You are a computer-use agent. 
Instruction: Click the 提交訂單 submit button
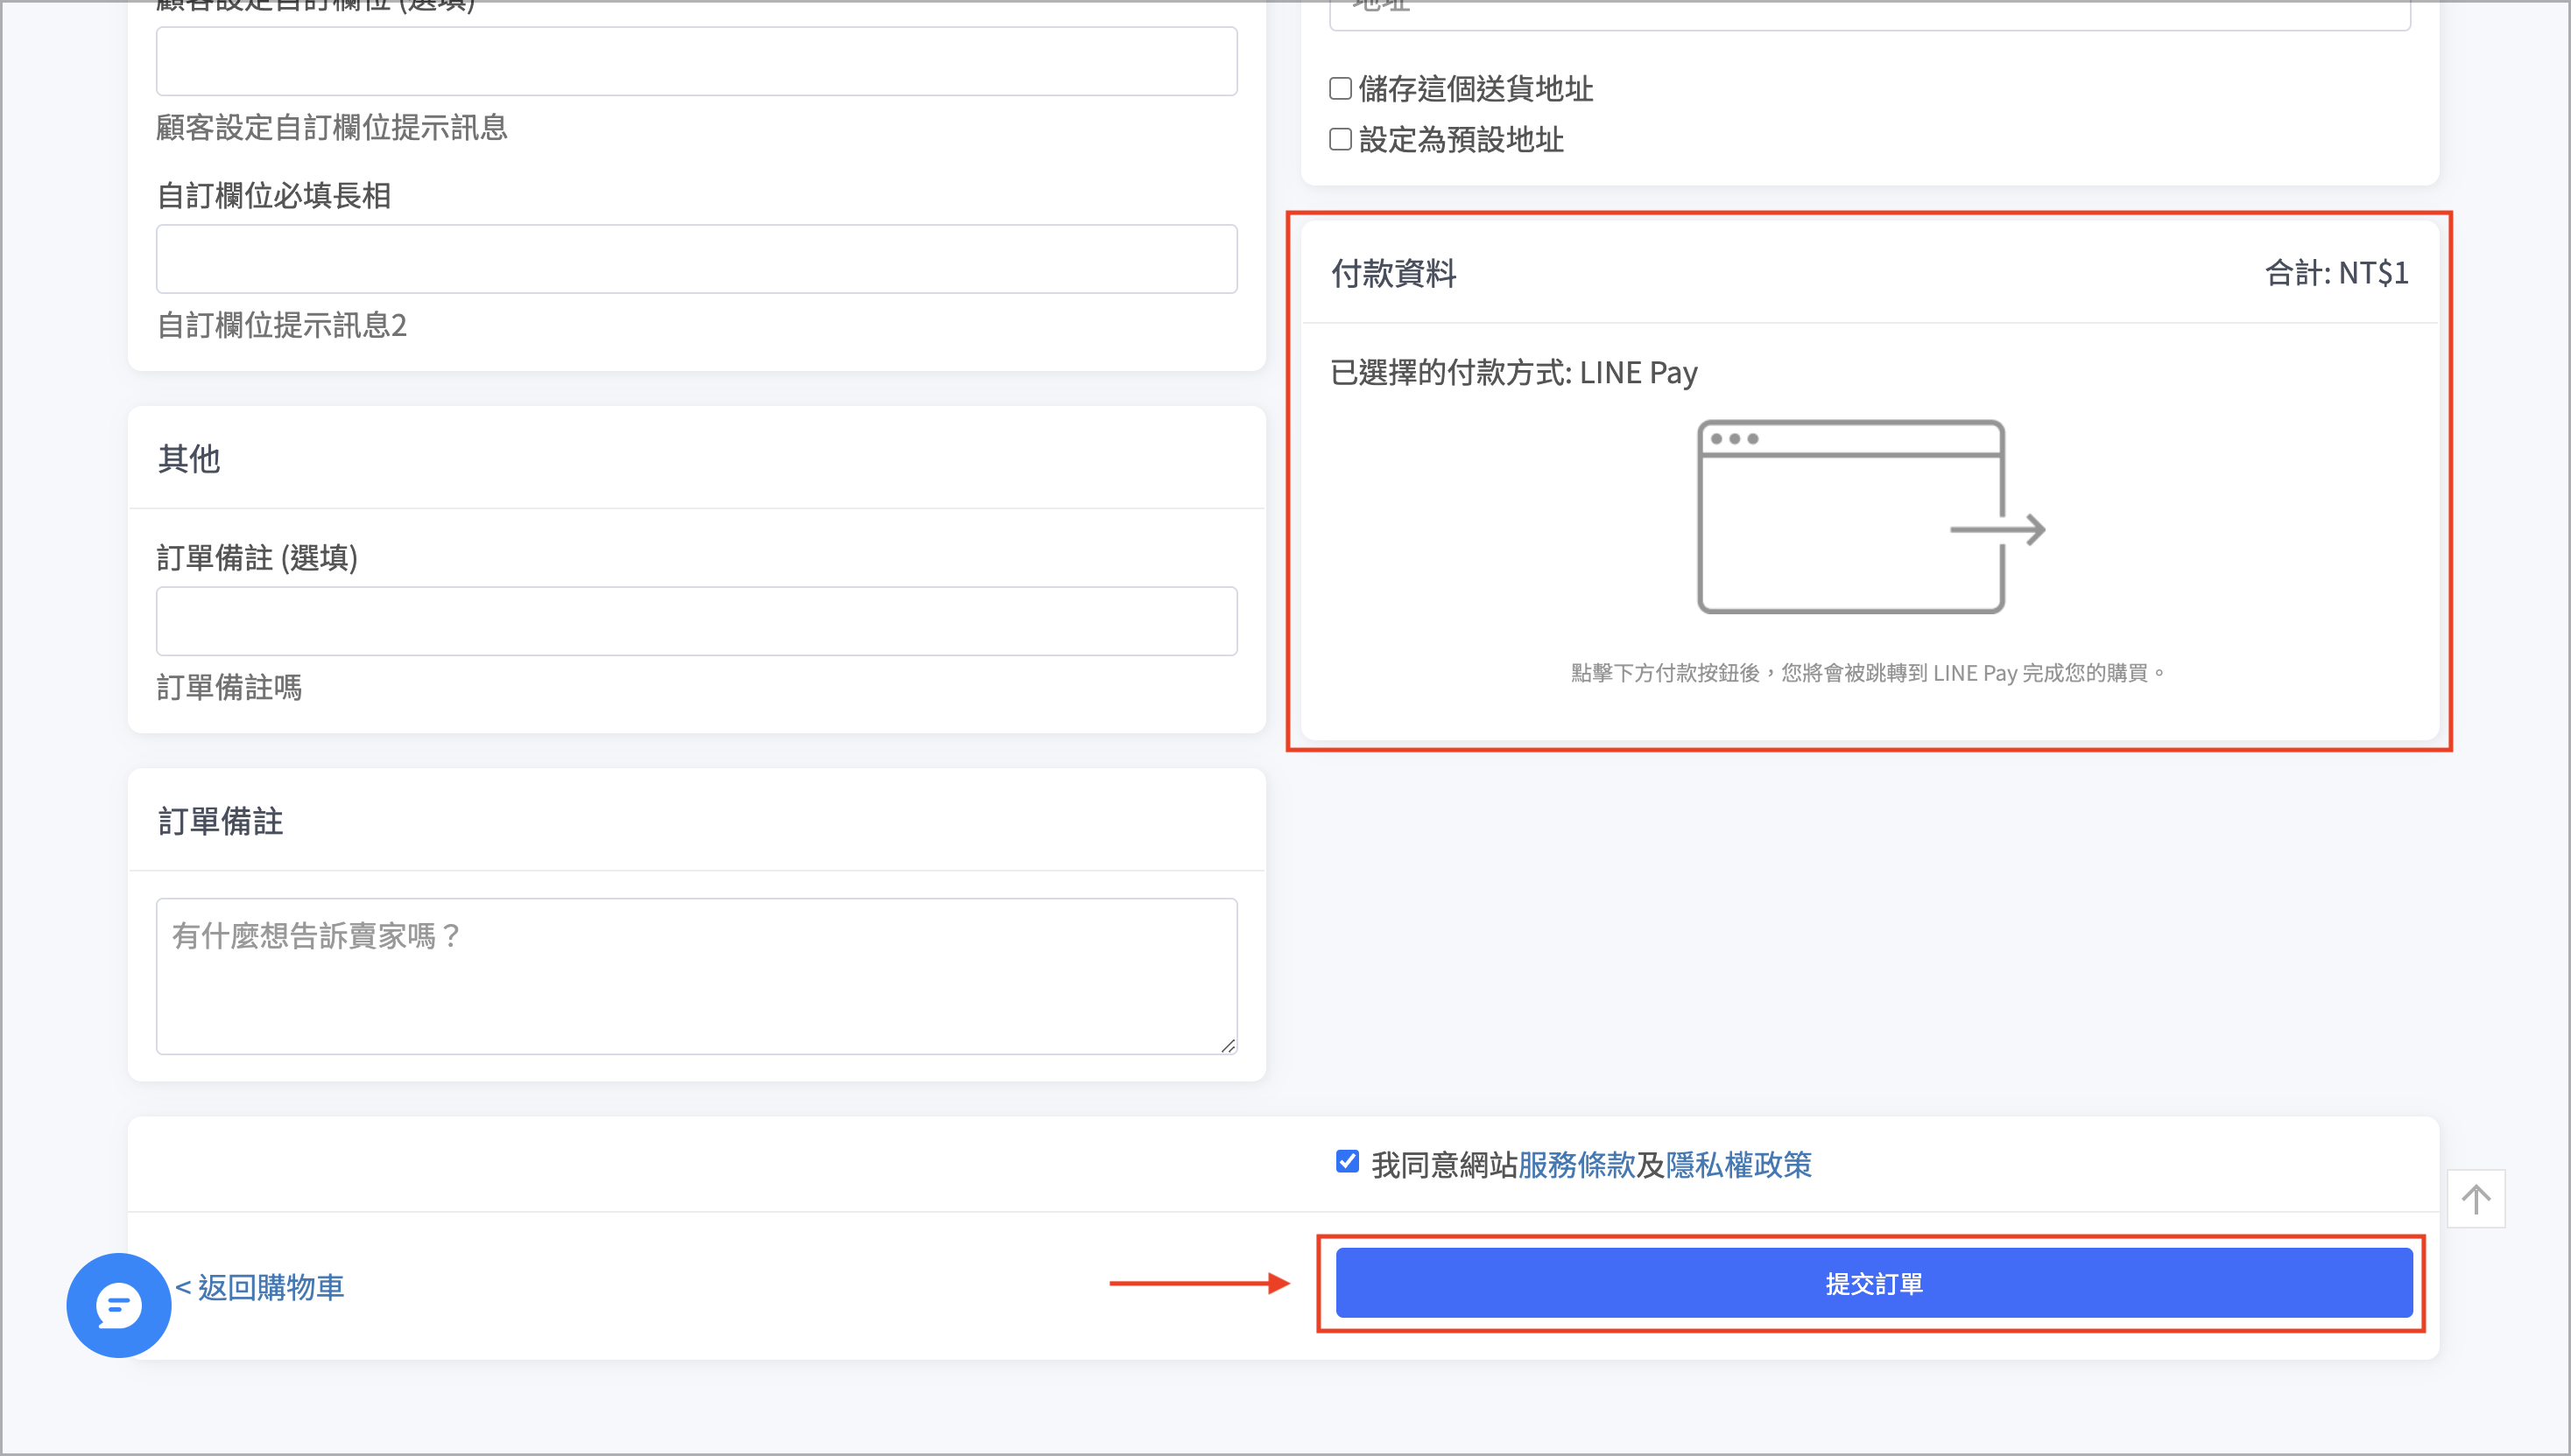1873,1283
